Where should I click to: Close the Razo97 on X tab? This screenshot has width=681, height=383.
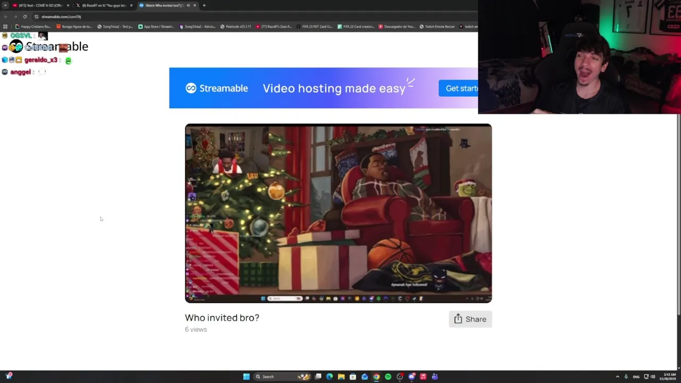pyautogui.click(x=131, y=5)
